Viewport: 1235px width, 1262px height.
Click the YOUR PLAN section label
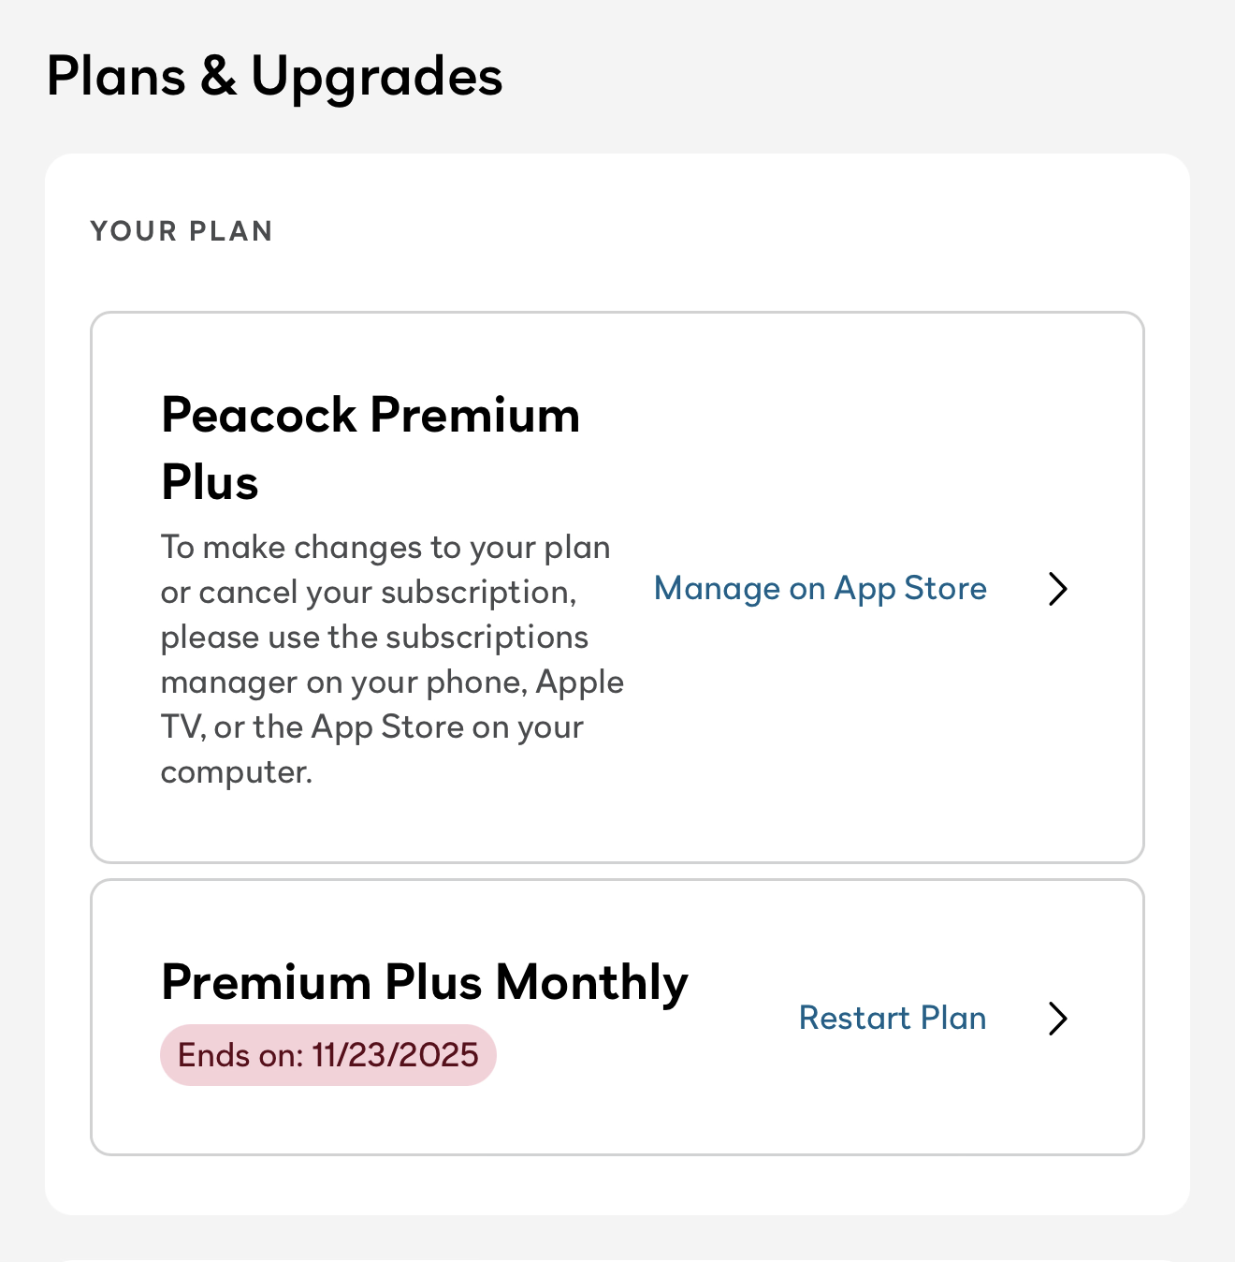click(182, 231)
